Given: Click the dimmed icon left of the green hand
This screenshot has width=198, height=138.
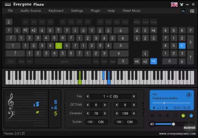Looking at the screenshot, I should point(175,115).
